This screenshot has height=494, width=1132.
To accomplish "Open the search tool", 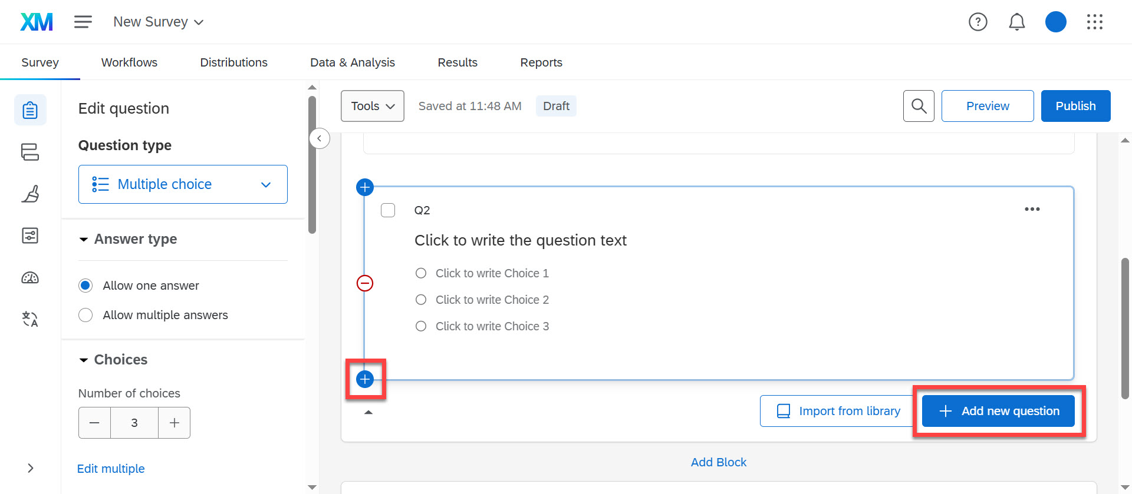I will click(918, 106).
